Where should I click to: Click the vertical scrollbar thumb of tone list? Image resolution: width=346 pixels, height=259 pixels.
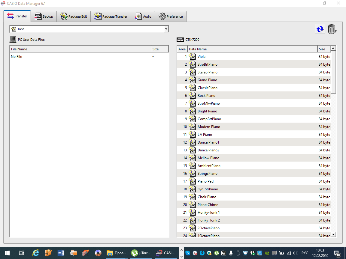pos(333,72)
